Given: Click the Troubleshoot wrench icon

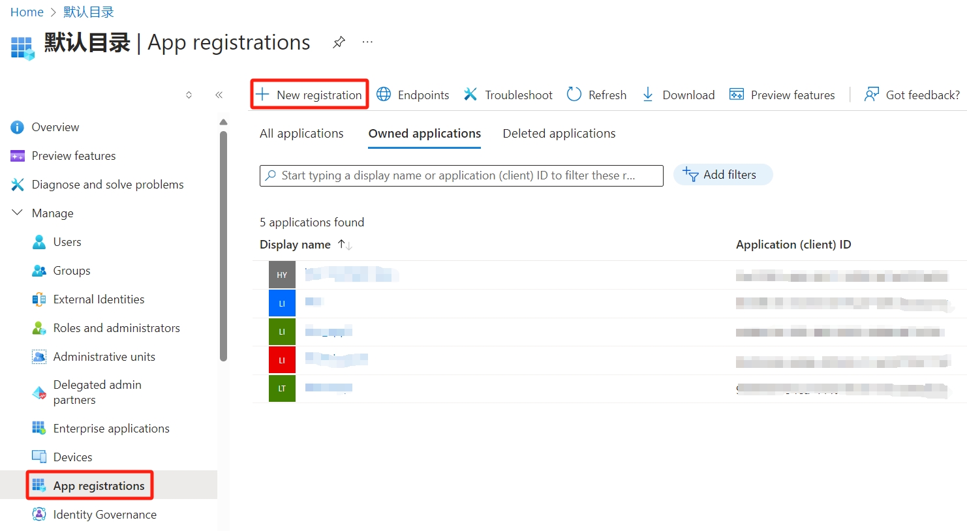Looking at the screenshot, I should pos(470,95).
